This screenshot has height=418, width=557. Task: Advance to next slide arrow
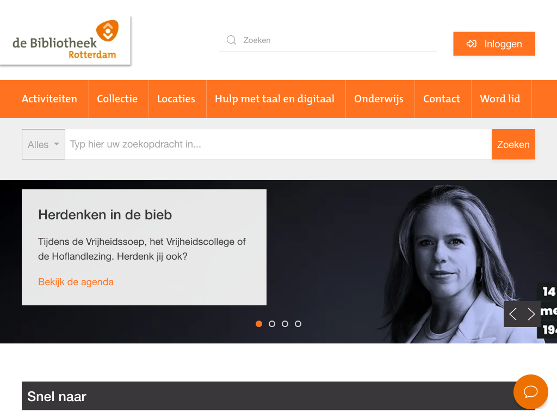pyautogui.click(x=531, y=314)
